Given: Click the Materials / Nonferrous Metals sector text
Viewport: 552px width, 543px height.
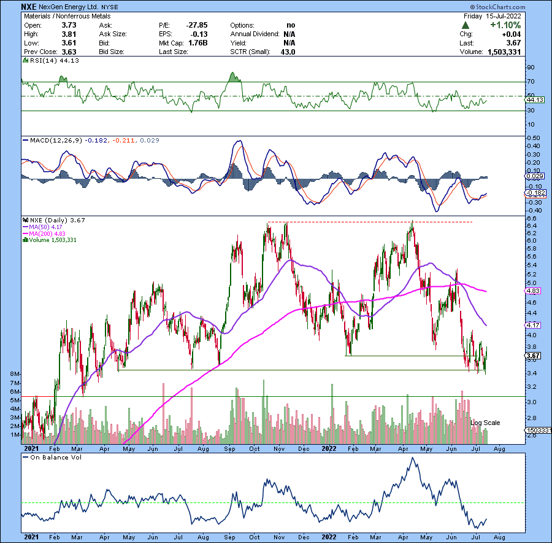Looking at the screenshot, I should pyautogui.click(x=67, y=16).
